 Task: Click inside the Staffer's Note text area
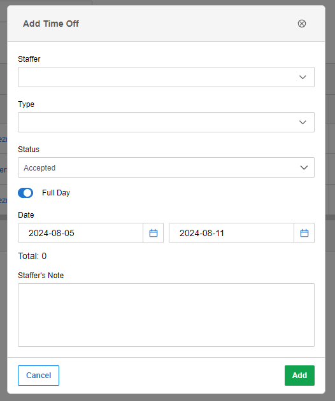(166, 315)
